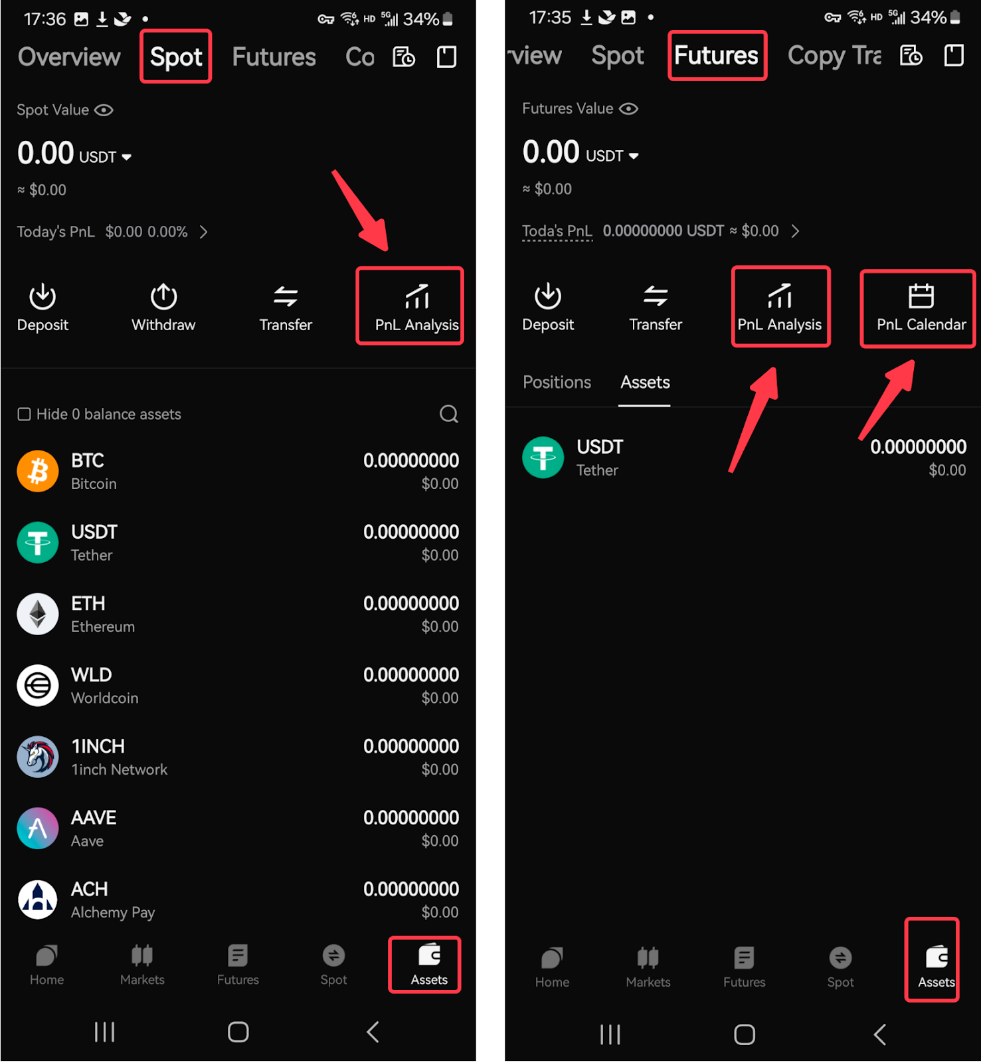
Task: Enable Hide 0 balance assets checkbox
Action: click(x=24, y=415)
